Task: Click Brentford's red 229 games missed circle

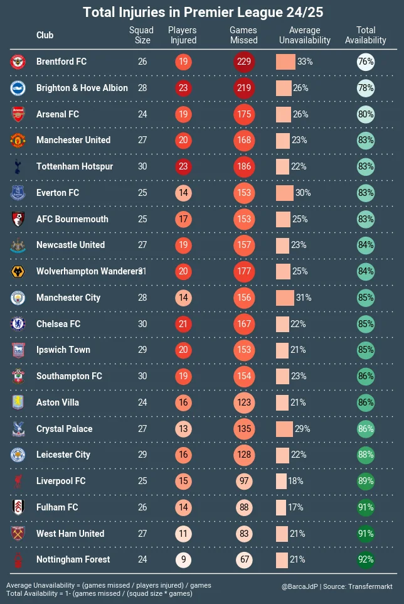Action: [244, 62]
